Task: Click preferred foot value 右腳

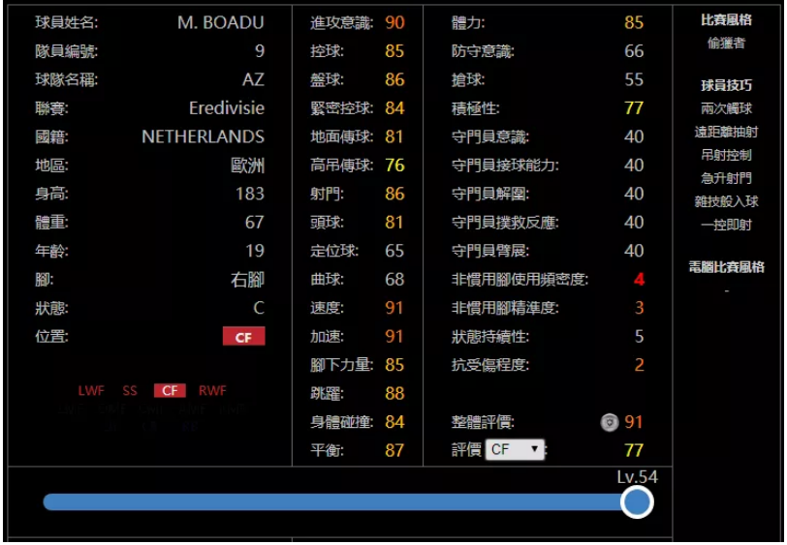Action: click(247, 280)
